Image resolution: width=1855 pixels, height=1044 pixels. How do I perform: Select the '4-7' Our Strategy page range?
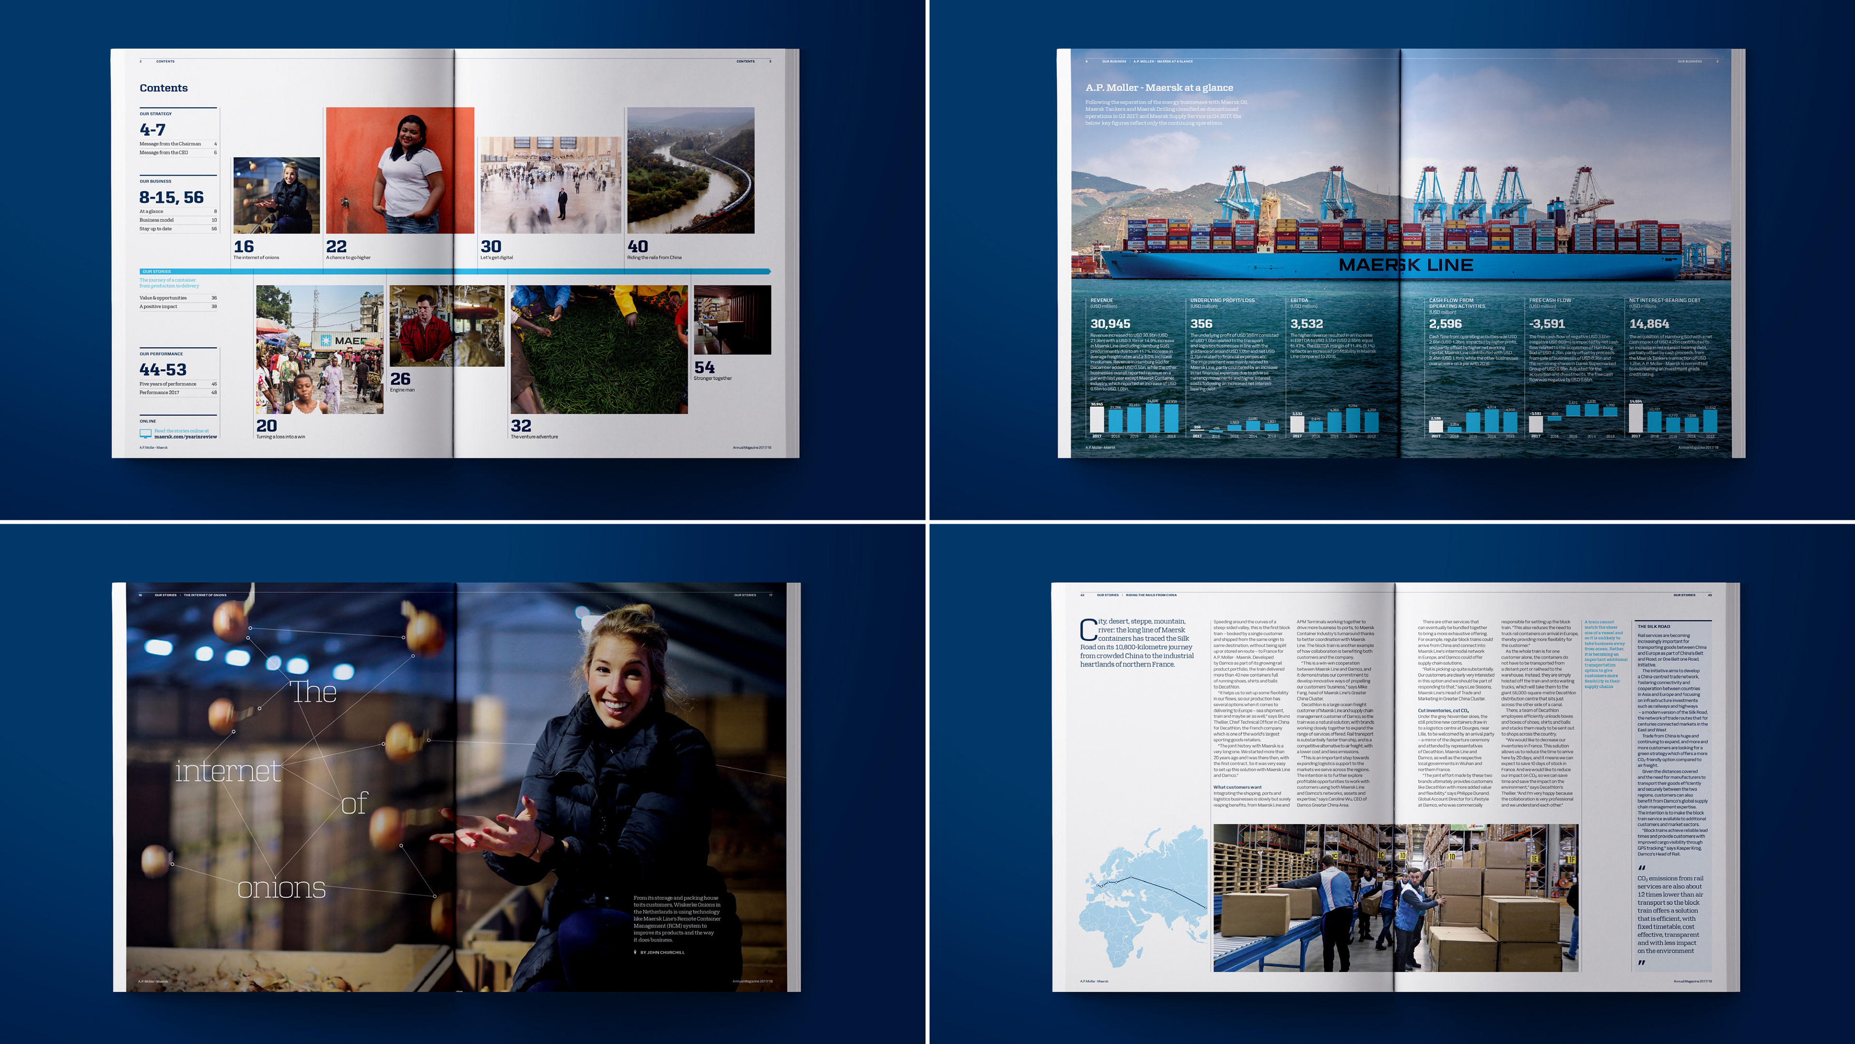(x=153, y=129)
